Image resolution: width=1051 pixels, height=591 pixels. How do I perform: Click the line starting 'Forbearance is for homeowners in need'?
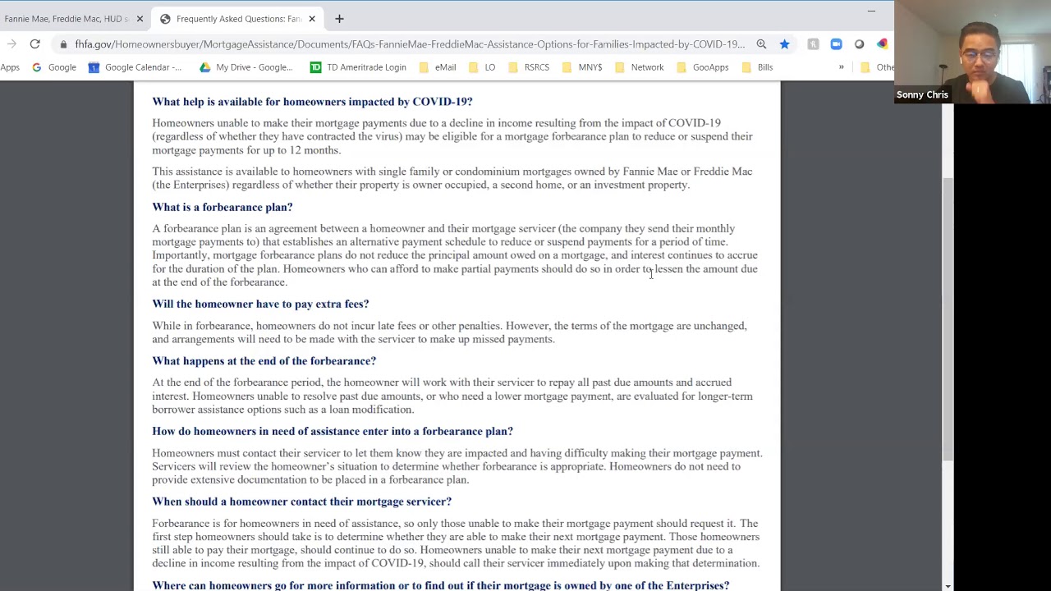tap(455, 524)
